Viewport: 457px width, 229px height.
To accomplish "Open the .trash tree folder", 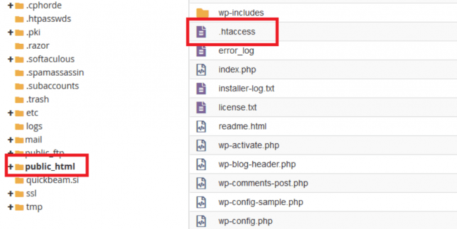I will click(x=37, y=99).
